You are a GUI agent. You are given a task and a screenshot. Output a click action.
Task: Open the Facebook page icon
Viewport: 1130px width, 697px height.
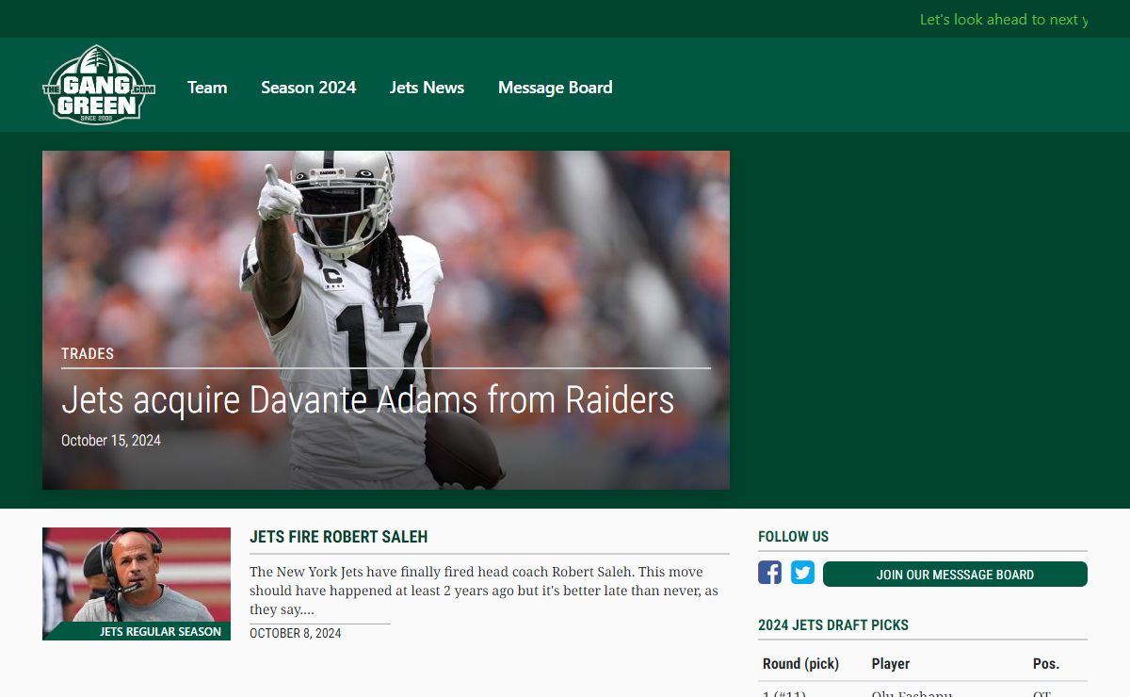click(769, 573)
